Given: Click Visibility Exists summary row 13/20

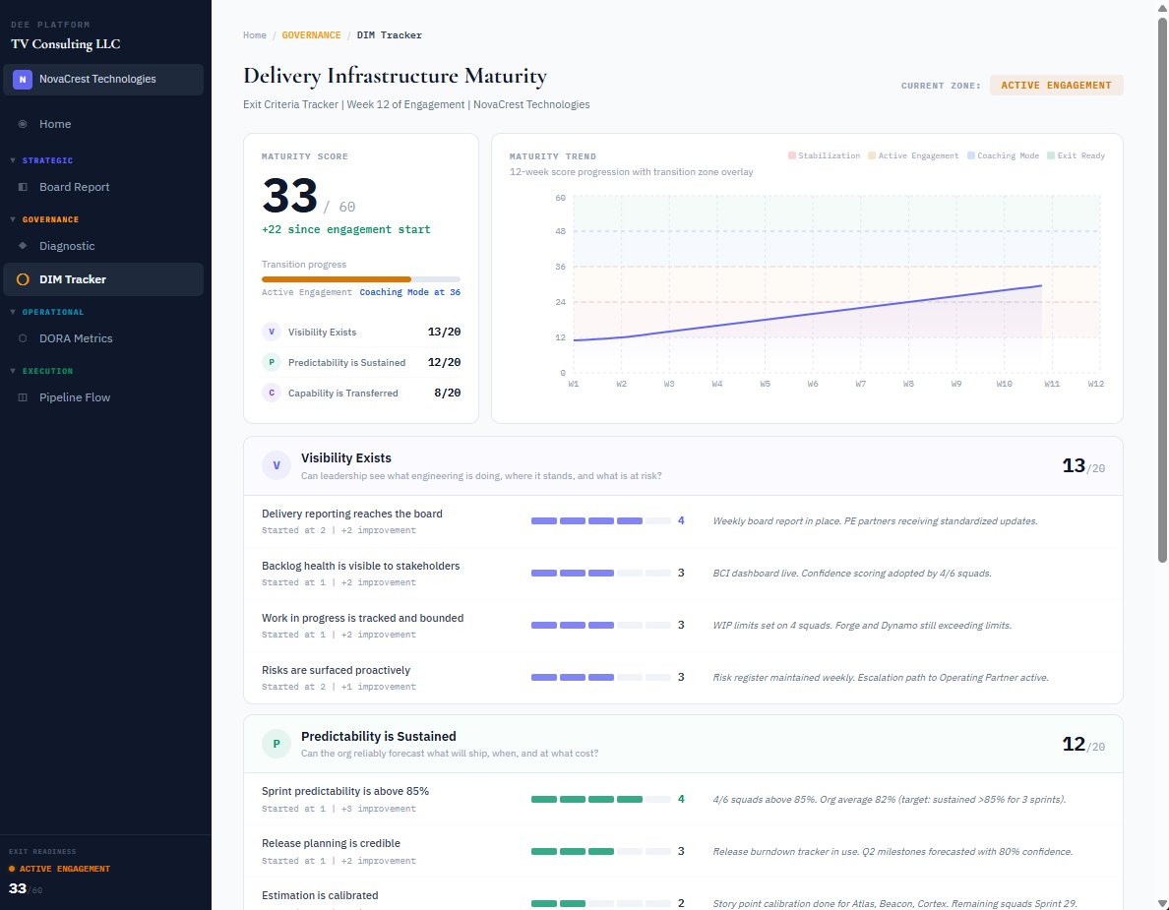Looking at the screenshot, I should click(361, 332).
